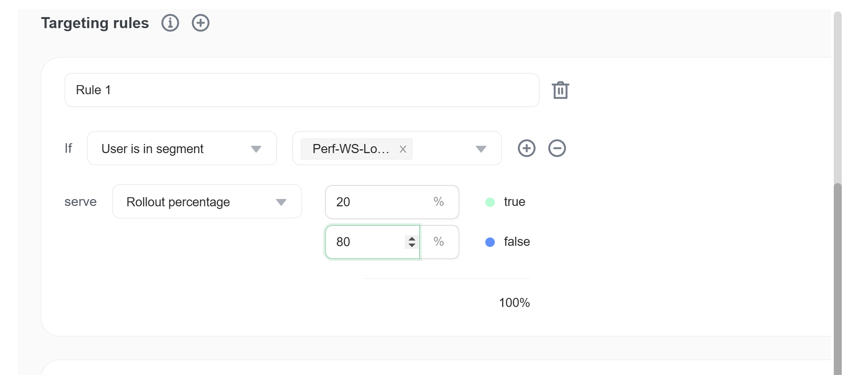Select the green true variation indicator
Viewport: 860px width, 375px height.
tap(490, 202)
